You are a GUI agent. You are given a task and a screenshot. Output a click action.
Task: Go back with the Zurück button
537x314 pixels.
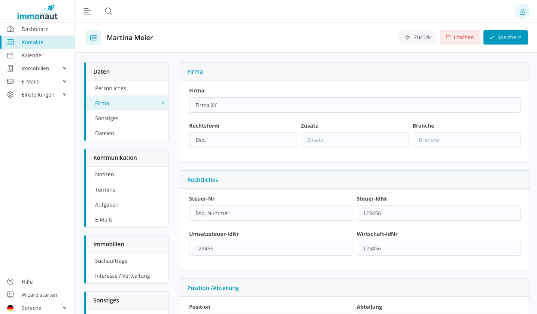[418, 37]
